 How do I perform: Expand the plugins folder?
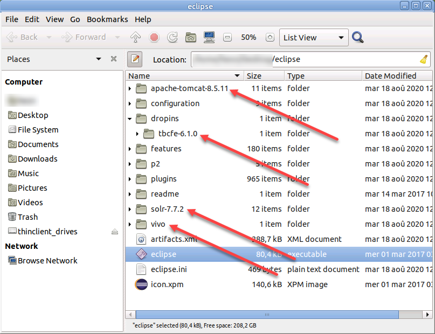point(130,179)
